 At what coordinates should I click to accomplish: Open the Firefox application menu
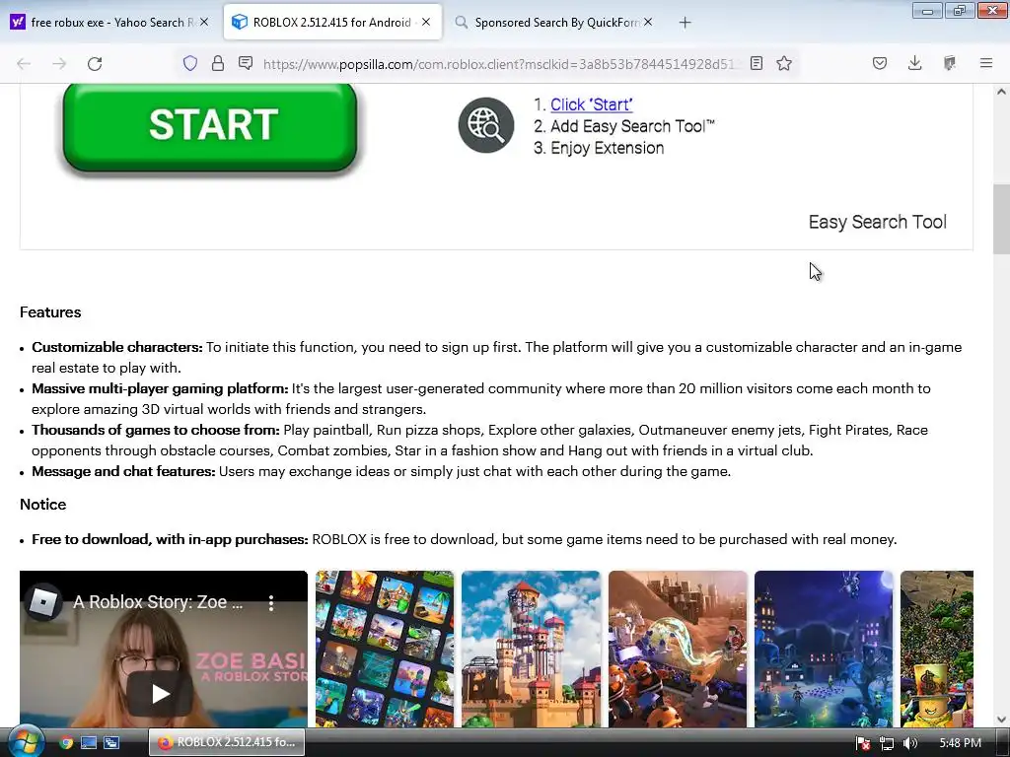click(x=986, y=63)
